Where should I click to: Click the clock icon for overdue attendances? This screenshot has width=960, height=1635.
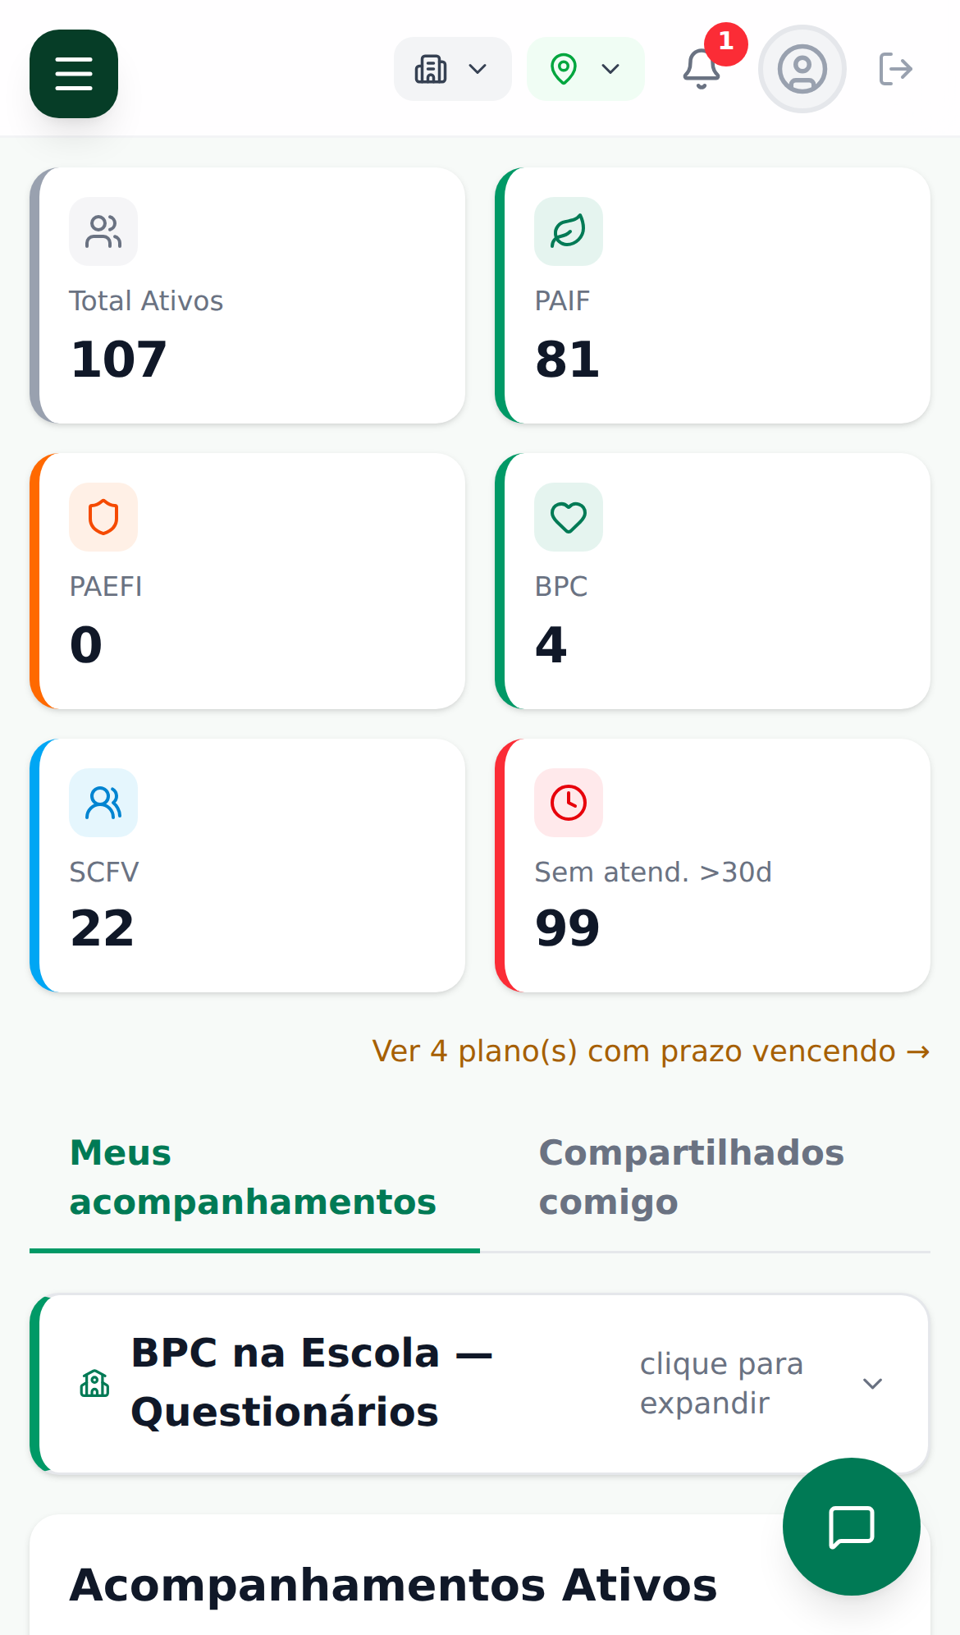tap(568, 803)
